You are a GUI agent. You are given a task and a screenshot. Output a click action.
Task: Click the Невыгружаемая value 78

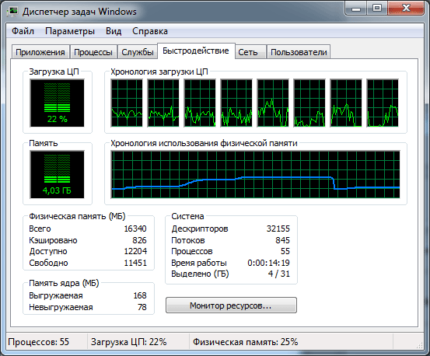142,307
